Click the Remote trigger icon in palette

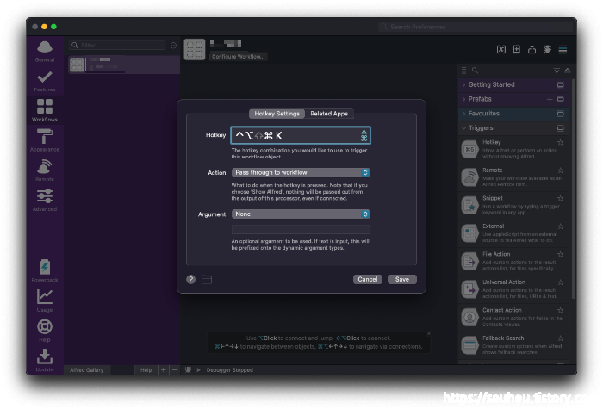click(x=469, y=177)
